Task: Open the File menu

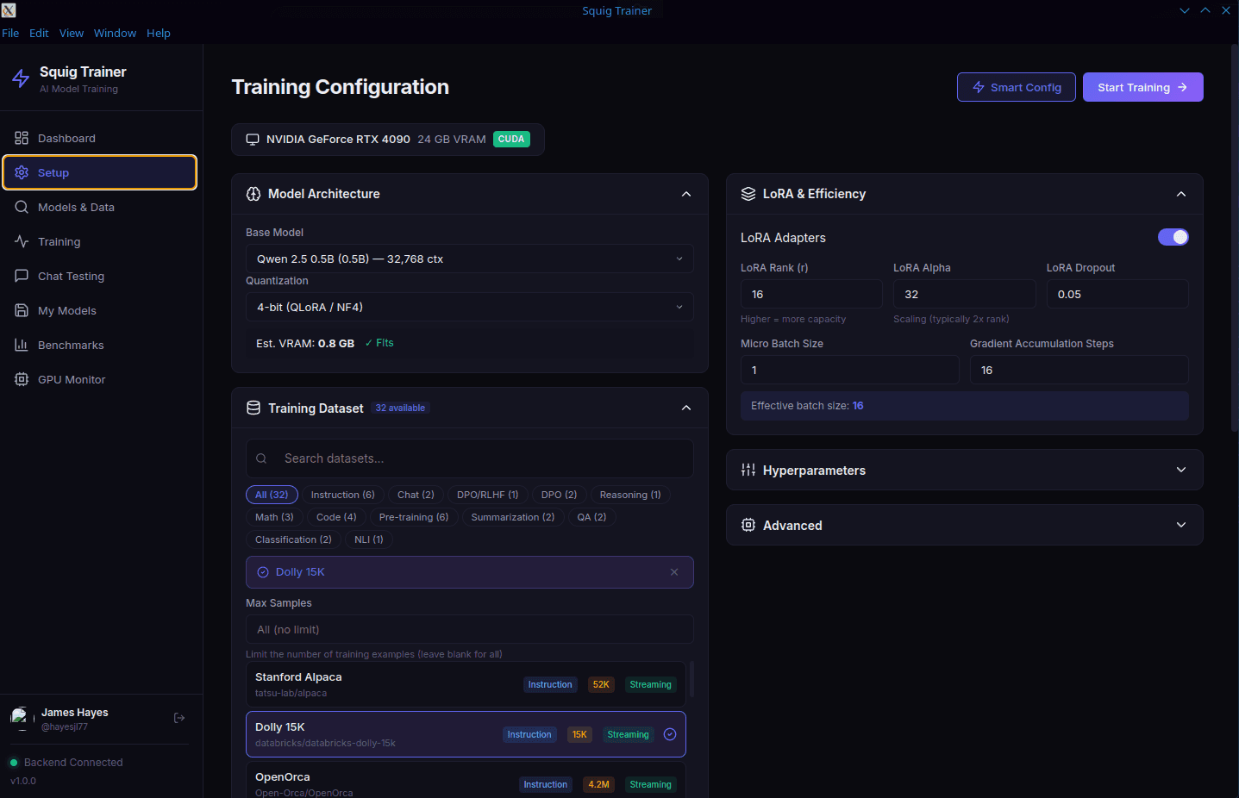Action: (x=10, y=33)
